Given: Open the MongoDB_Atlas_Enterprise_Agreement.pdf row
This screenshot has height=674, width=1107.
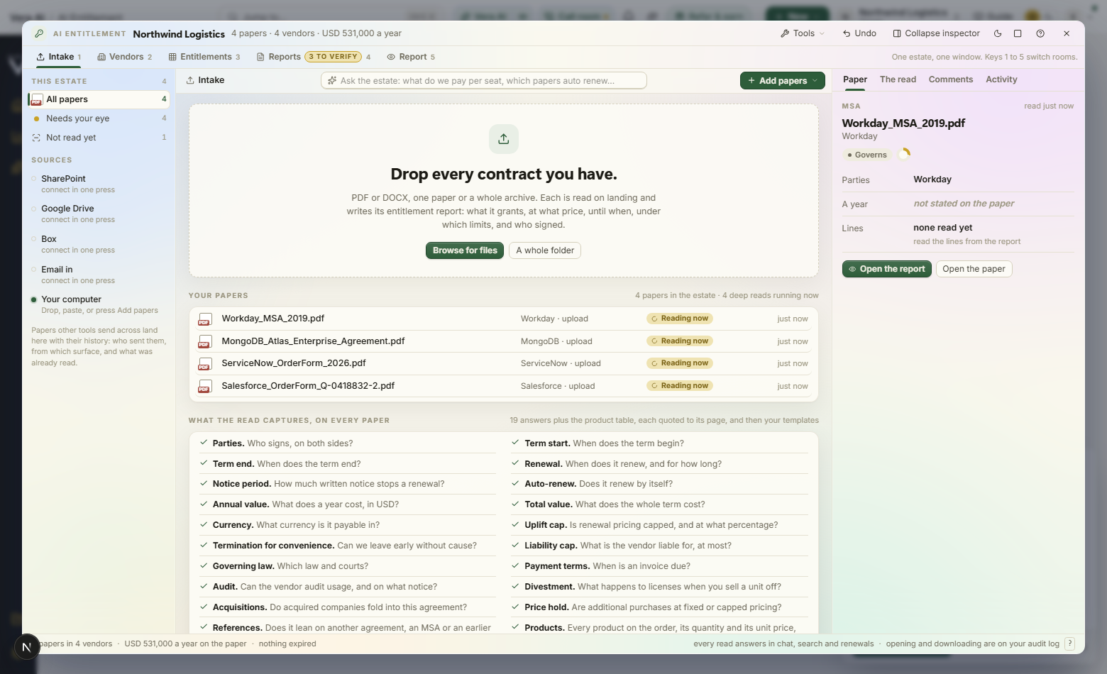Looking at the screenshot, I should pos(504,341).
